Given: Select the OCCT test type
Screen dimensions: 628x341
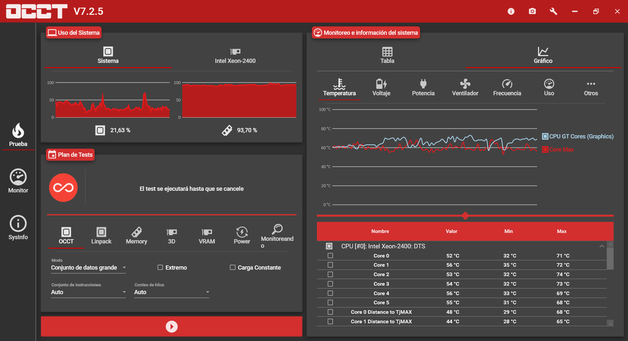Looking at the screenshot, I should [66, 236].
